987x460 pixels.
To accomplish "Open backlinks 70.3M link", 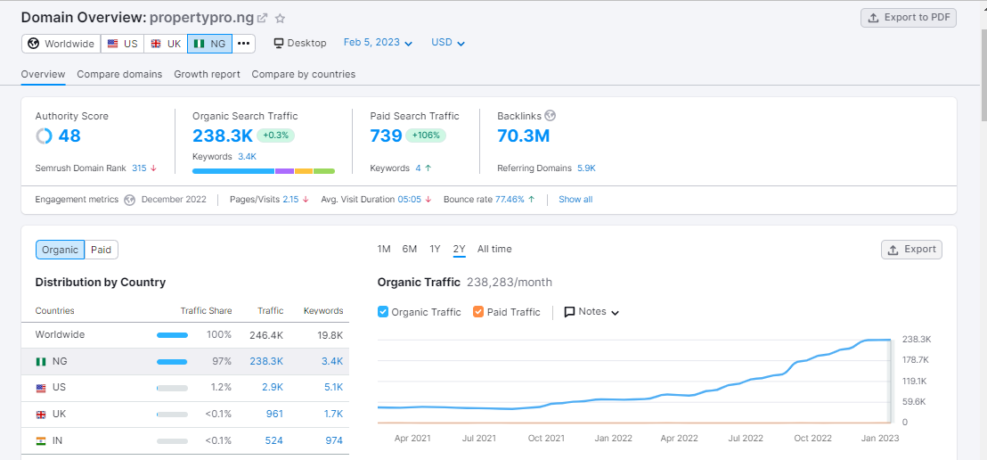I will point(523,136).
